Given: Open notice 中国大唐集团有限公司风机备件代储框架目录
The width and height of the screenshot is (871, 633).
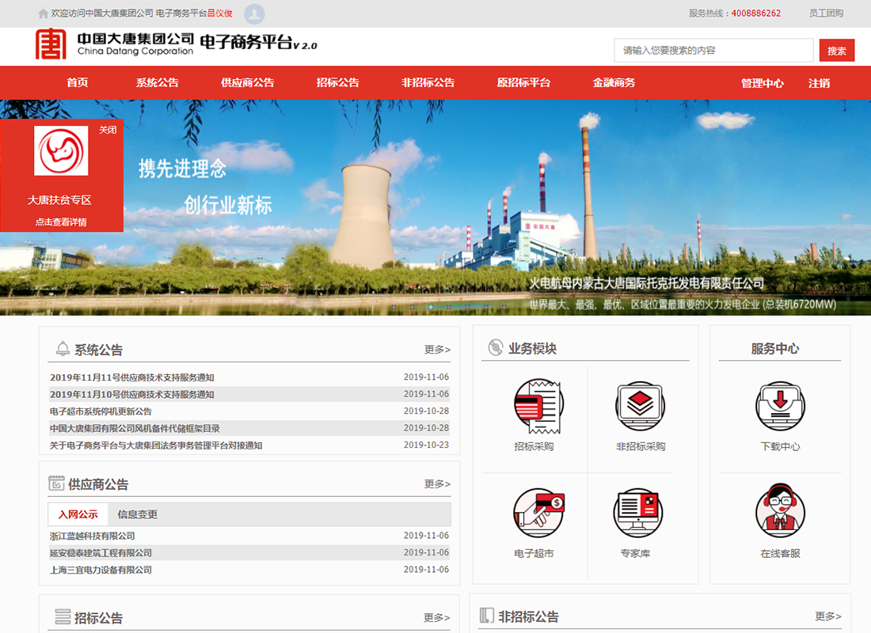Looking at the screenshot, I should 135,429.
